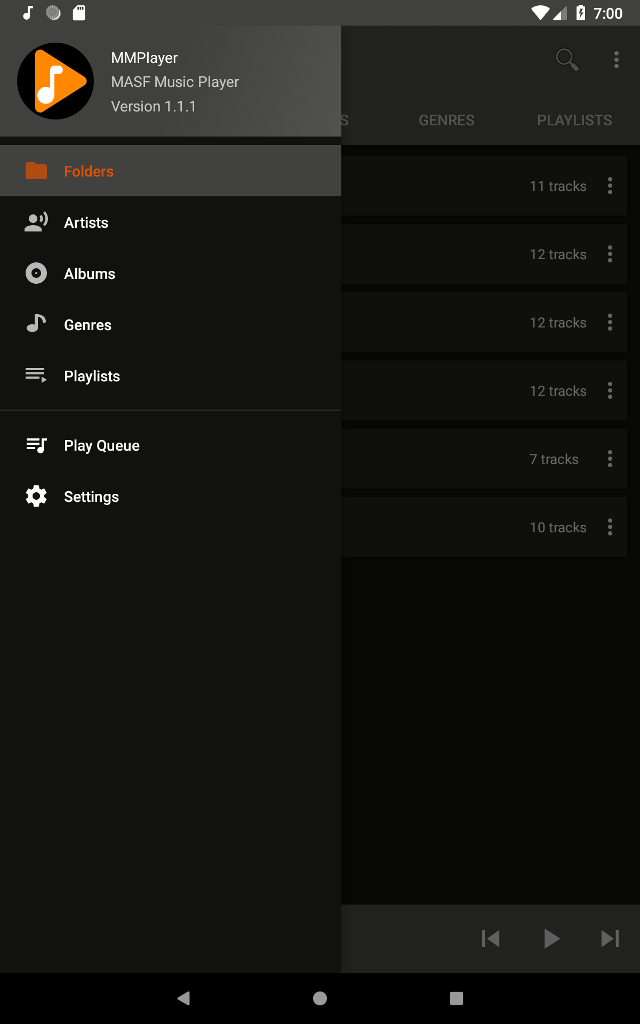Skip to the next track
This screenshot has height=1024, width=640.
(x=610, y=939)
